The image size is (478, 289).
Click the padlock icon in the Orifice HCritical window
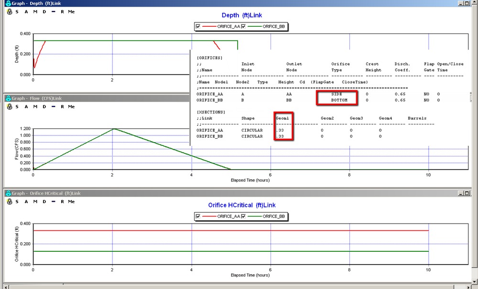[x=10, y=201]
